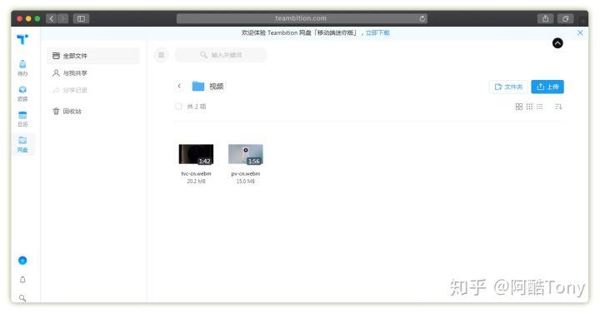Open the pv-cn.webm video thumbnail

point(246,154)
